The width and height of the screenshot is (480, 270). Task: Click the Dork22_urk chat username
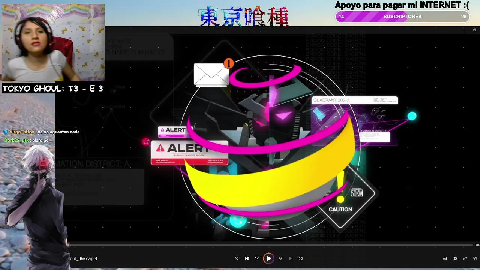(x=16, y=140)
